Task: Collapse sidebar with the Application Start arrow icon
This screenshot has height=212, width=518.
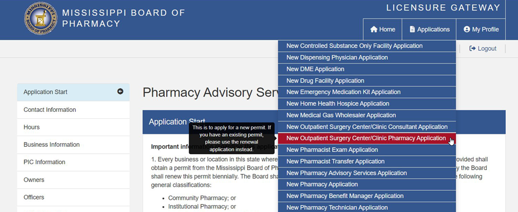Action: 120,92
